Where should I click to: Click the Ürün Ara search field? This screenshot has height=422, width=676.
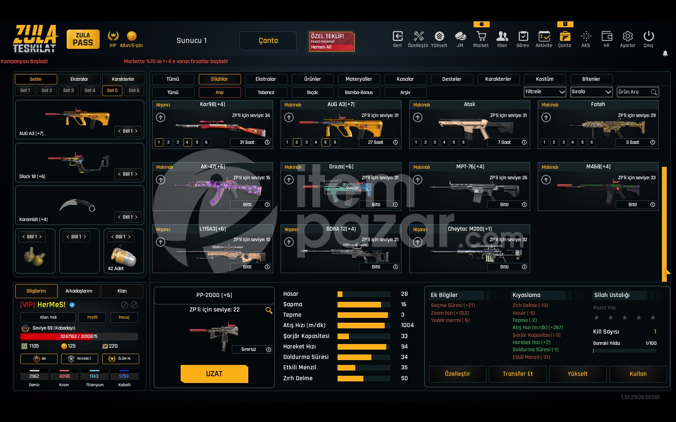click(638, 92)
